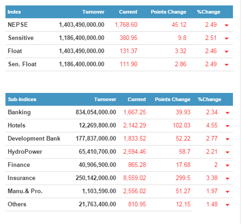Click Banking turnover 834,054,000.00

[x=96, y=112]
